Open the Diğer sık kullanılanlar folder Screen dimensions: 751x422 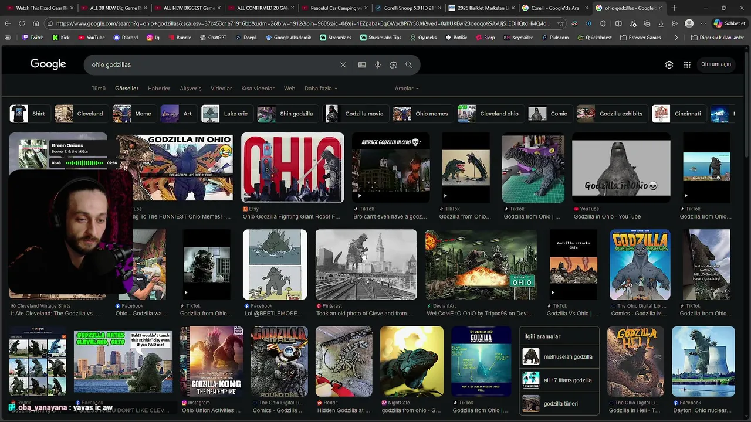[x=717, y=37]
